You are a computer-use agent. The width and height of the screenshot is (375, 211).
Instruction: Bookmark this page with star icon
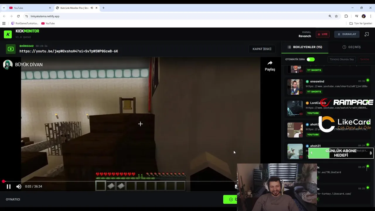tap(336, 16)
